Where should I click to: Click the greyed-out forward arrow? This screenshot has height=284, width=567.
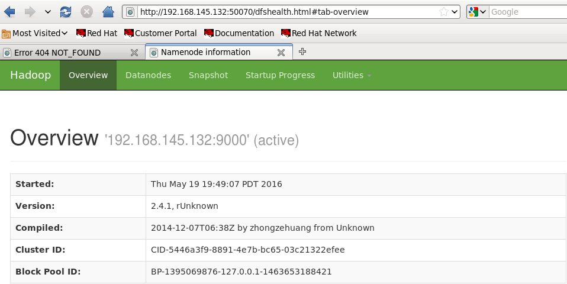tap(30, 12)
